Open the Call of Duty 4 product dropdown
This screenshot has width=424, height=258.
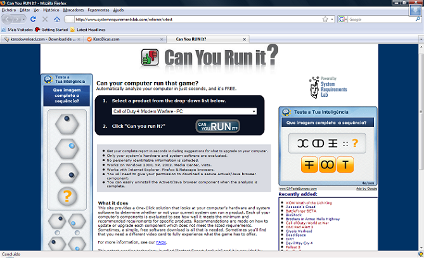184,111
